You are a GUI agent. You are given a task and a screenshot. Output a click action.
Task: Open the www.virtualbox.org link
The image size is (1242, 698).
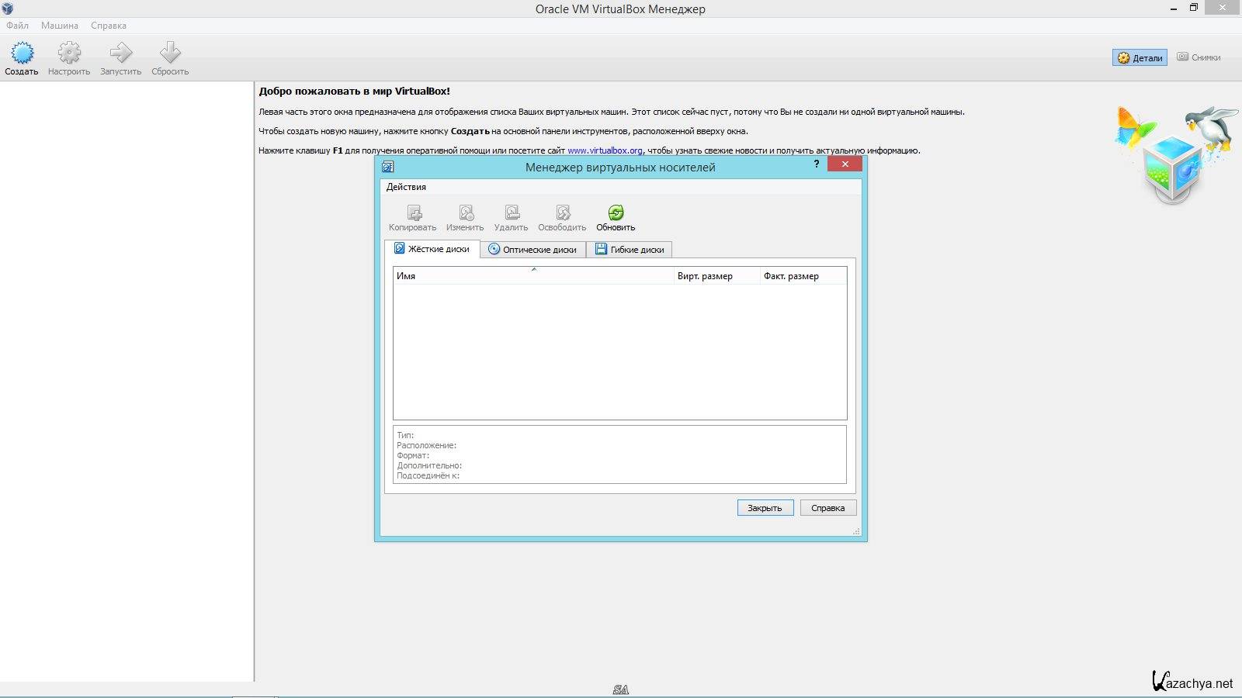click(605, 150)
